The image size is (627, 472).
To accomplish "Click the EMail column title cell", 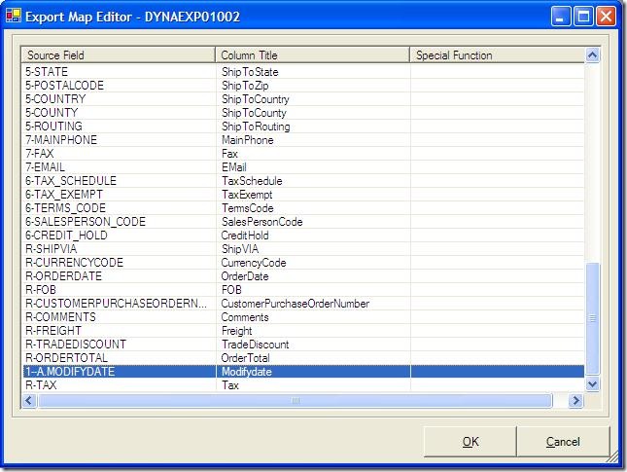I will pos(313,167).
